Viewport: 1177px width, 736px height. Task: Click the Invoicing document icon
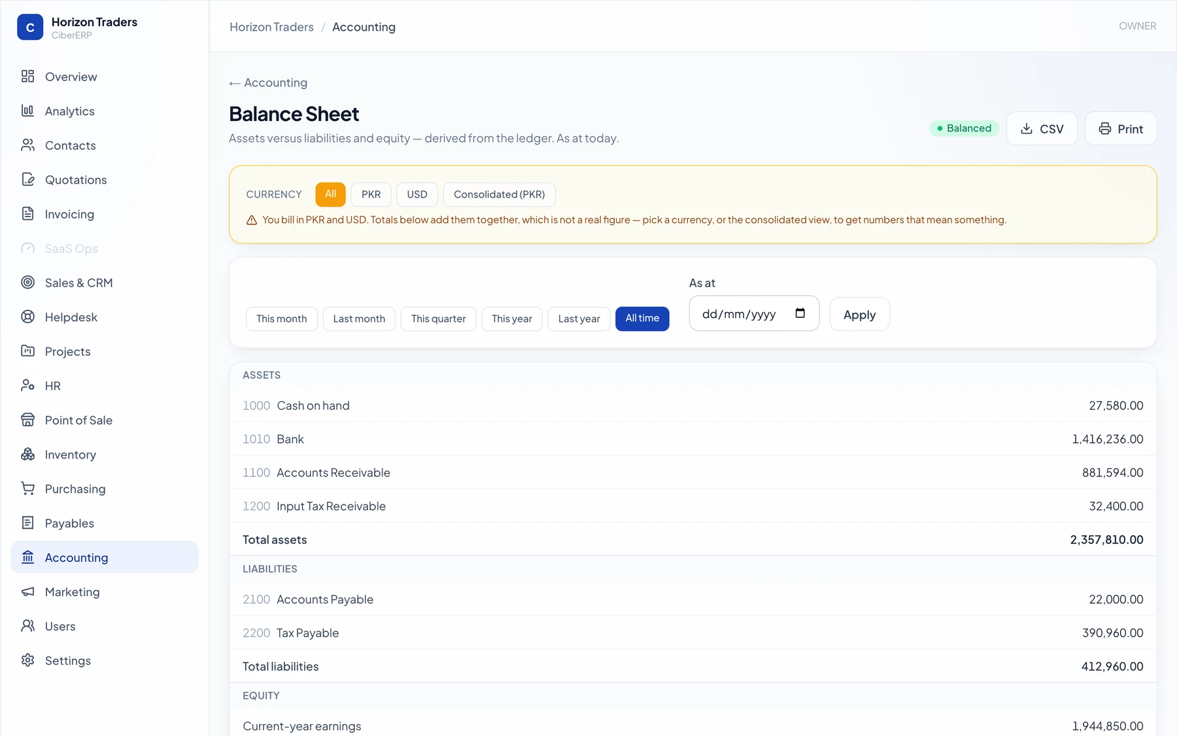point(27,214)
